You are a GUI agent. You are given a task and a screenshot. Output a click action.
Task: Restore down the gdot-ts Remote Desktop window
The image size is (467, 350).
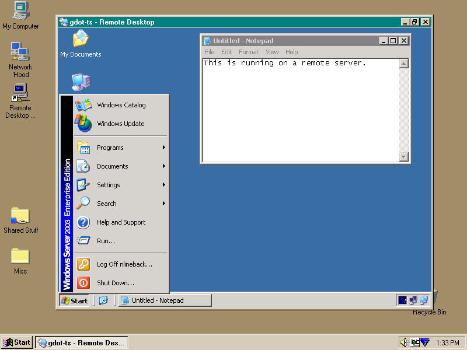414,22
